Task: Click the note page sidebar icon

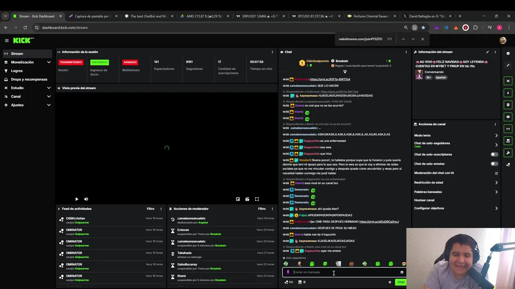Action: [508, 105]
